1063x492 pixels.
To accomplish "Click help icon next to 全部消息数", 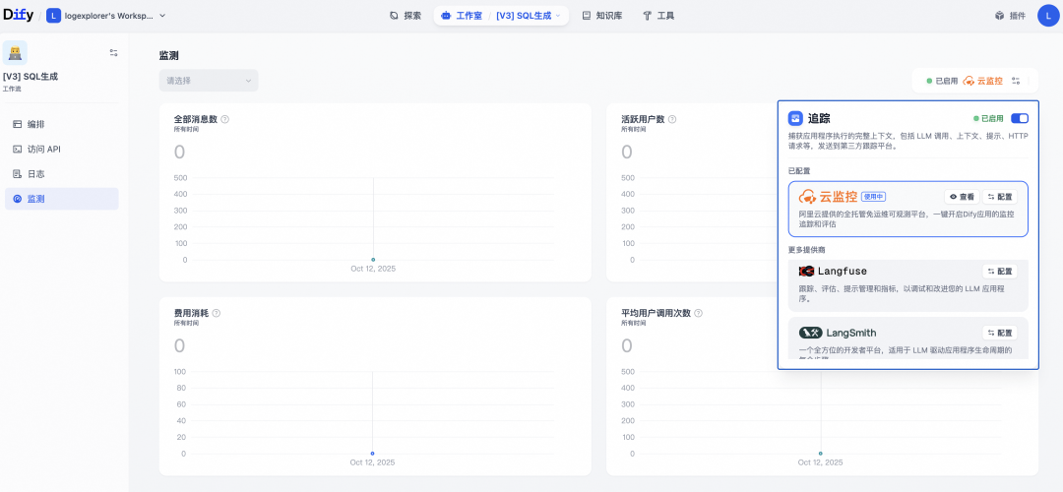I will click(224, 119).
